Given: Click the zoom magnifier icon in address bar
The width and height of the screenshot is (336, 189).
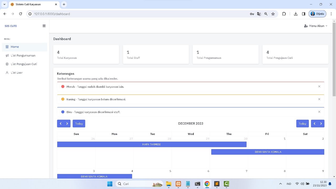Looking at the screenshot, I should click(266, 14).
